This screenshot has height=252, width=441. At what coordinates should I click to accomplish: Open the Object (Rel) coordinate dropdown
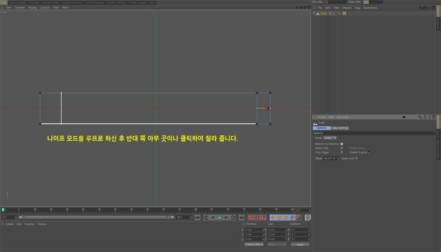(254, 244)
